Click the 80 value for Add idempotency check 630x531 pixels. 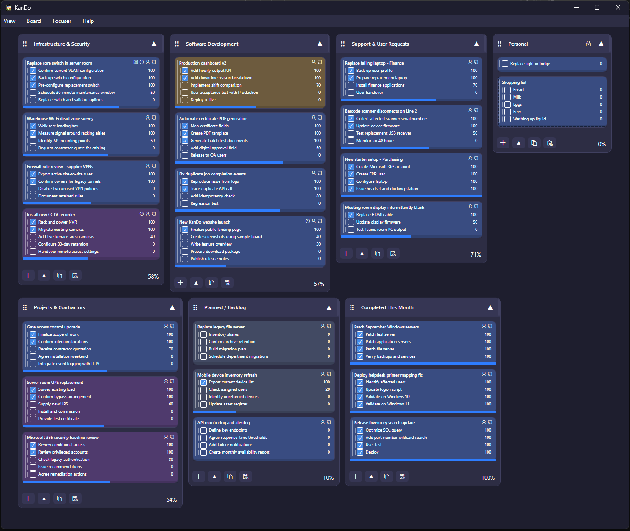tap(318, 196)
